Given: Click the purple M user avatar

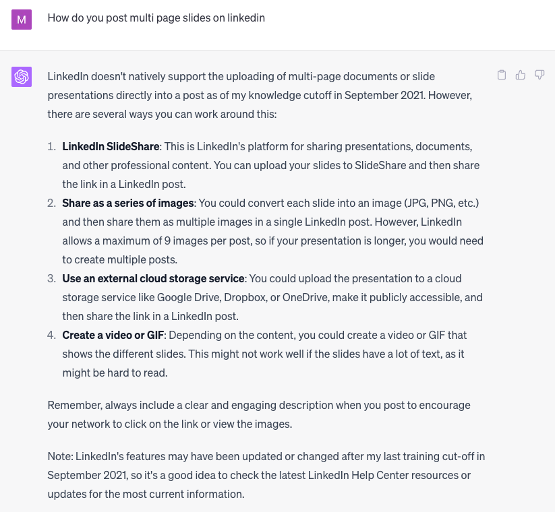Looking at the screenshot, I should pos(22,20).
